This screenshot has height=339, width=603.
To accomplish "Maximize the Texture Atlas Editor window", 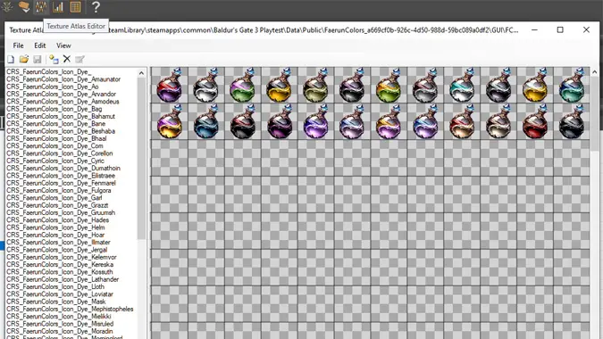I will tap(560, 29).
